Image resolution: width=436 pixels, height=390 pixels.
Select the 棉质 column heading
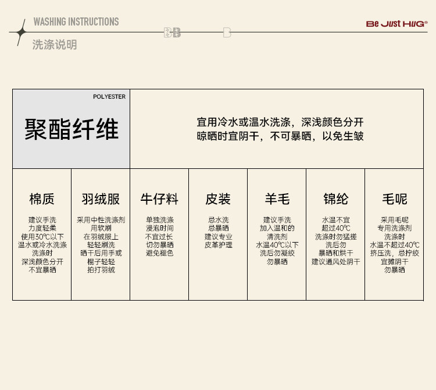tap(42, 199)
